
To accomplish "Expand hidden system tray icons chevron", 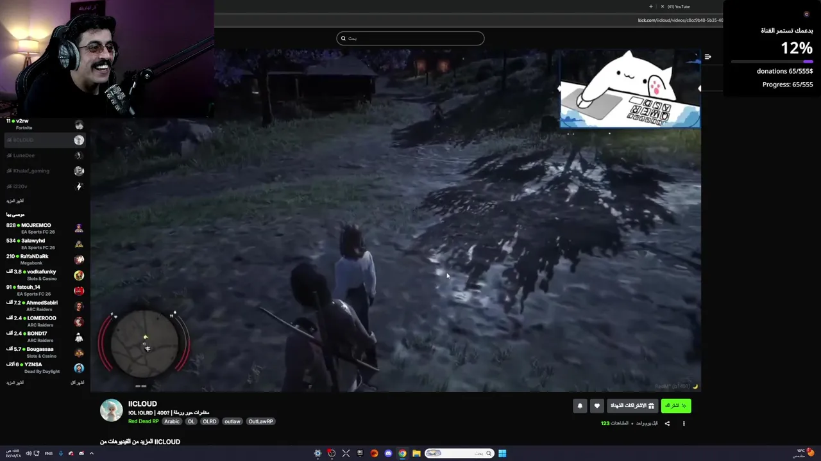I will (91, 453).
